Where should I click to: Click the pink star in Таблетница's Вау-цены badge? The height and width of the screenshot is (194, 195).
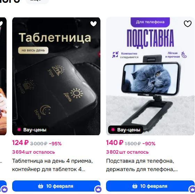tap(19, 130)
